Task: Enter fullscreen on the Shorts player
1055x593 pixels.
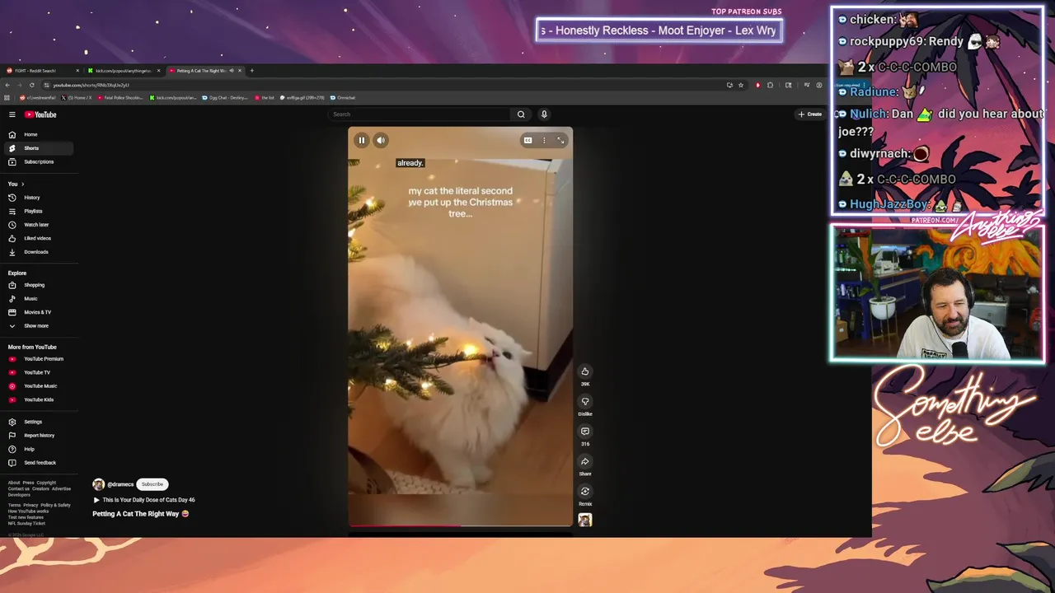Action: pos(560,140)
